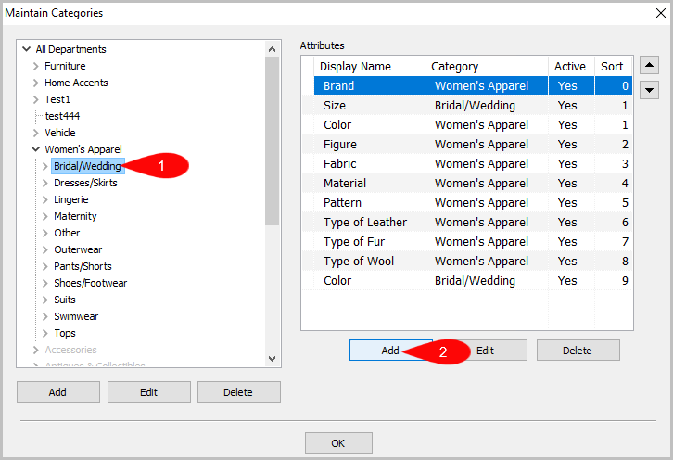The width and height of the screenshot is (673, 460).
Task: Move selected attribute up with arrow button
Action: click(x=649, y=65)
